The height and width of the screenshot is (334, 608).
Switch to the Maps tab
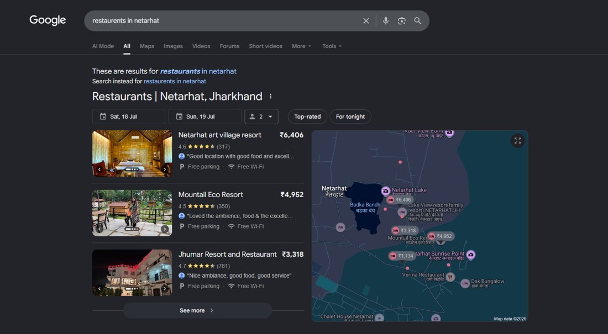tap(147, 46)
